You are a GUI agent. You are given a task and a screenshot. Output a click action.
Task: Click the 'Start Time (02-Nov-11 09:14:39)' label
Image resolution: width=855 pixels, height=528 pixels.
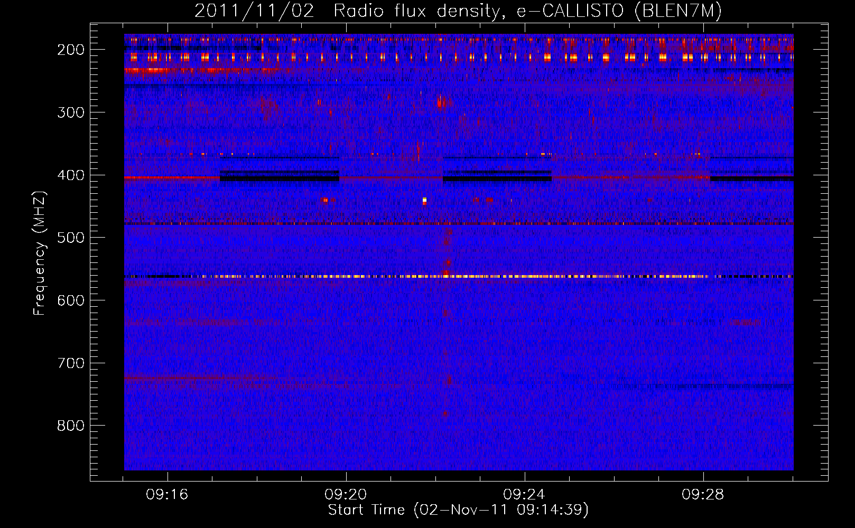(458, 510)
